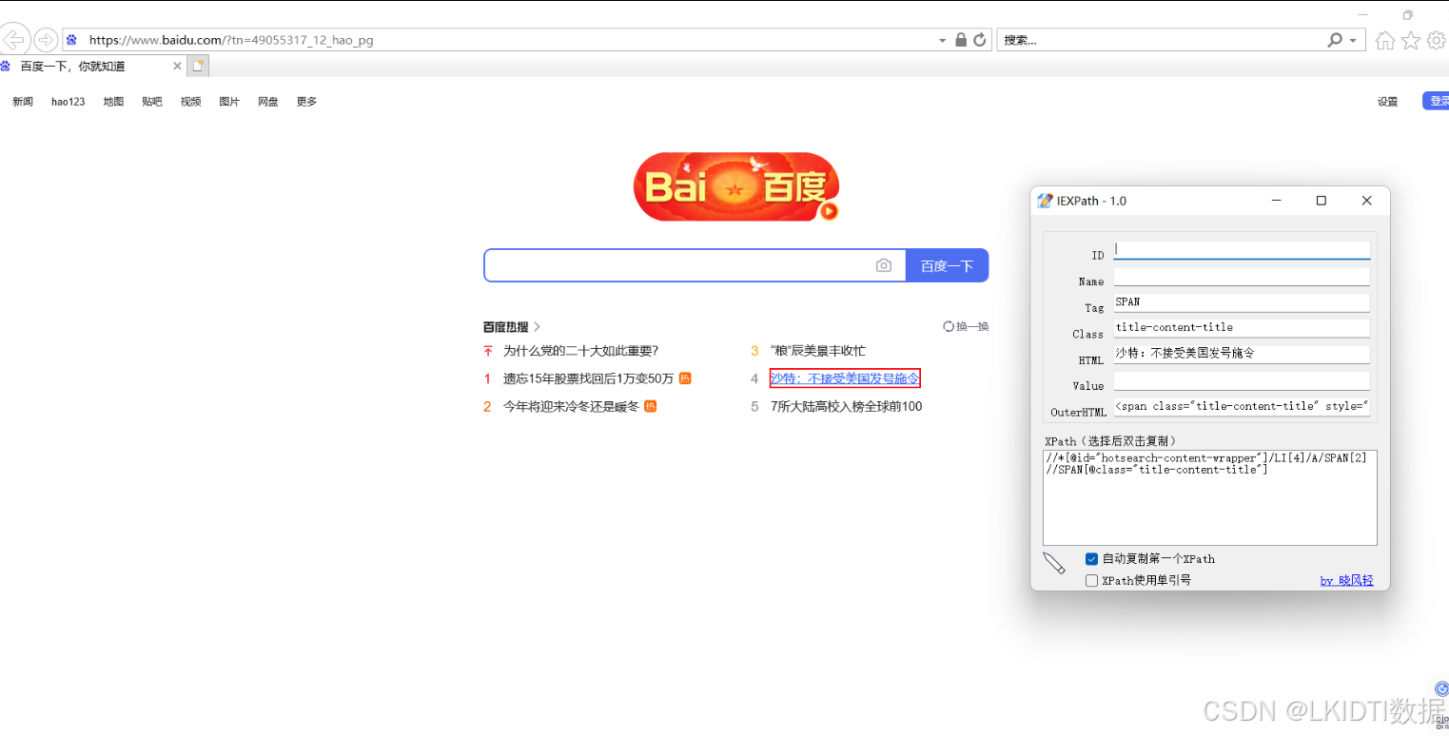Open the 设置 link at top right
The width and height of the screenshot is (1449, 736).
(1388, 102)
